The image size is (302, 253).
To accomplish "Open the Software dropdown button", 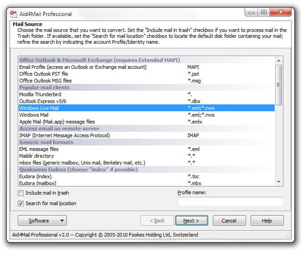I will click(x=42, y=221).
